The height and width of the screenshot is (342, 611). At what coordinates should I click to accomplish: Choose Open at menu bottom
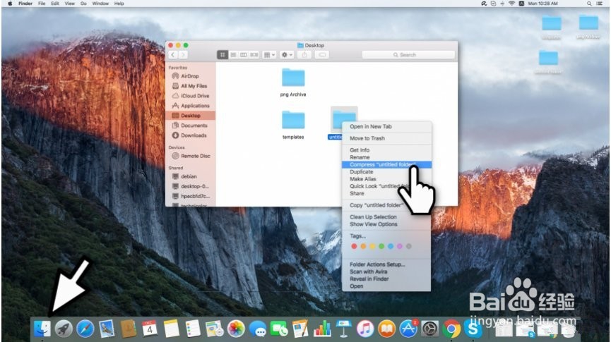[356, 286]
